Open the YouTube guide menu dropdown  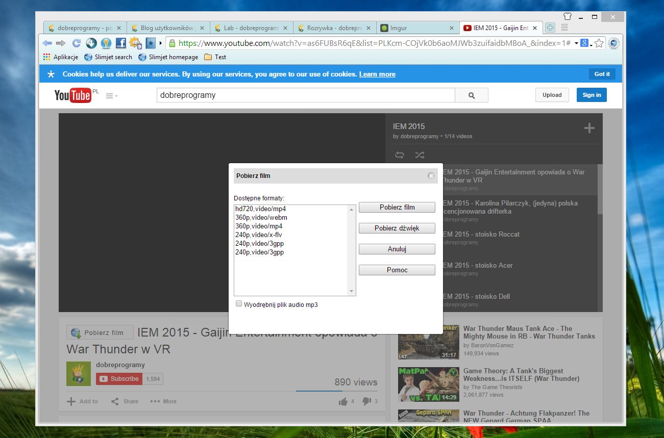click(112, 96)
